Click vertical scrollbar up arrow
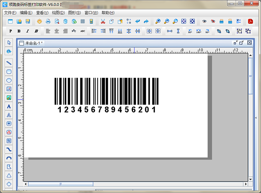 pyautogui.click(x=250, y=55)
